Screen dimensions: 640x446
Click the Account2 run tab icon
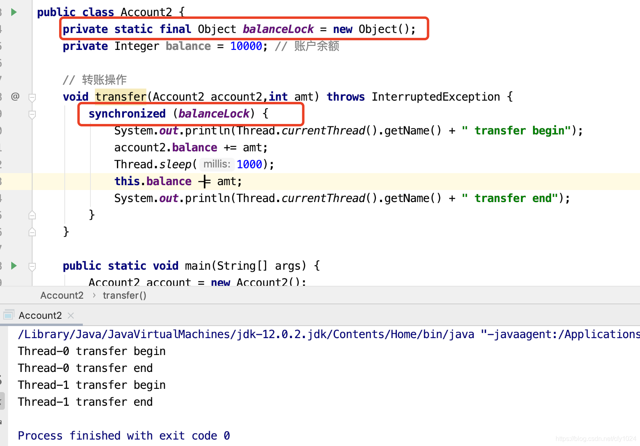[x=9, y=315]
